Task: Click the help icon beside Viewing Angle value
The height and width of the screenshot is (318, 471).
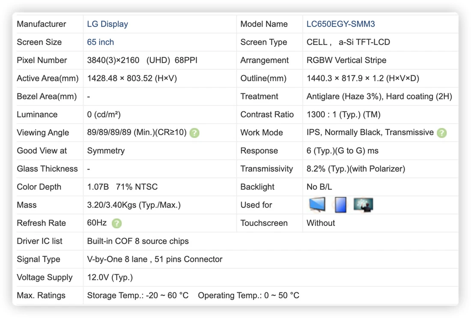Action: click(194, 133)
